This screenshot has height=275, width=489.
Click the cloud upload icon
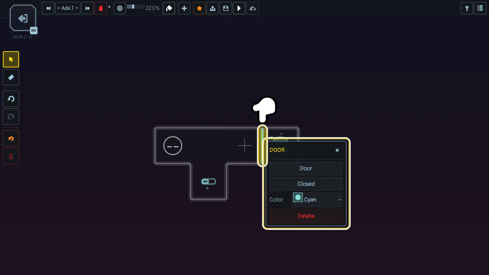(x=252, y=8)
